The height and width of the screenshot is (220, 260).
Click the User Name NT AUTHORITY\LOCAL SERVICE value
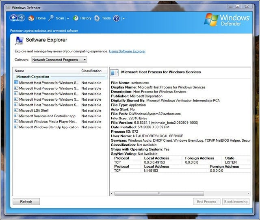[158, 136]
